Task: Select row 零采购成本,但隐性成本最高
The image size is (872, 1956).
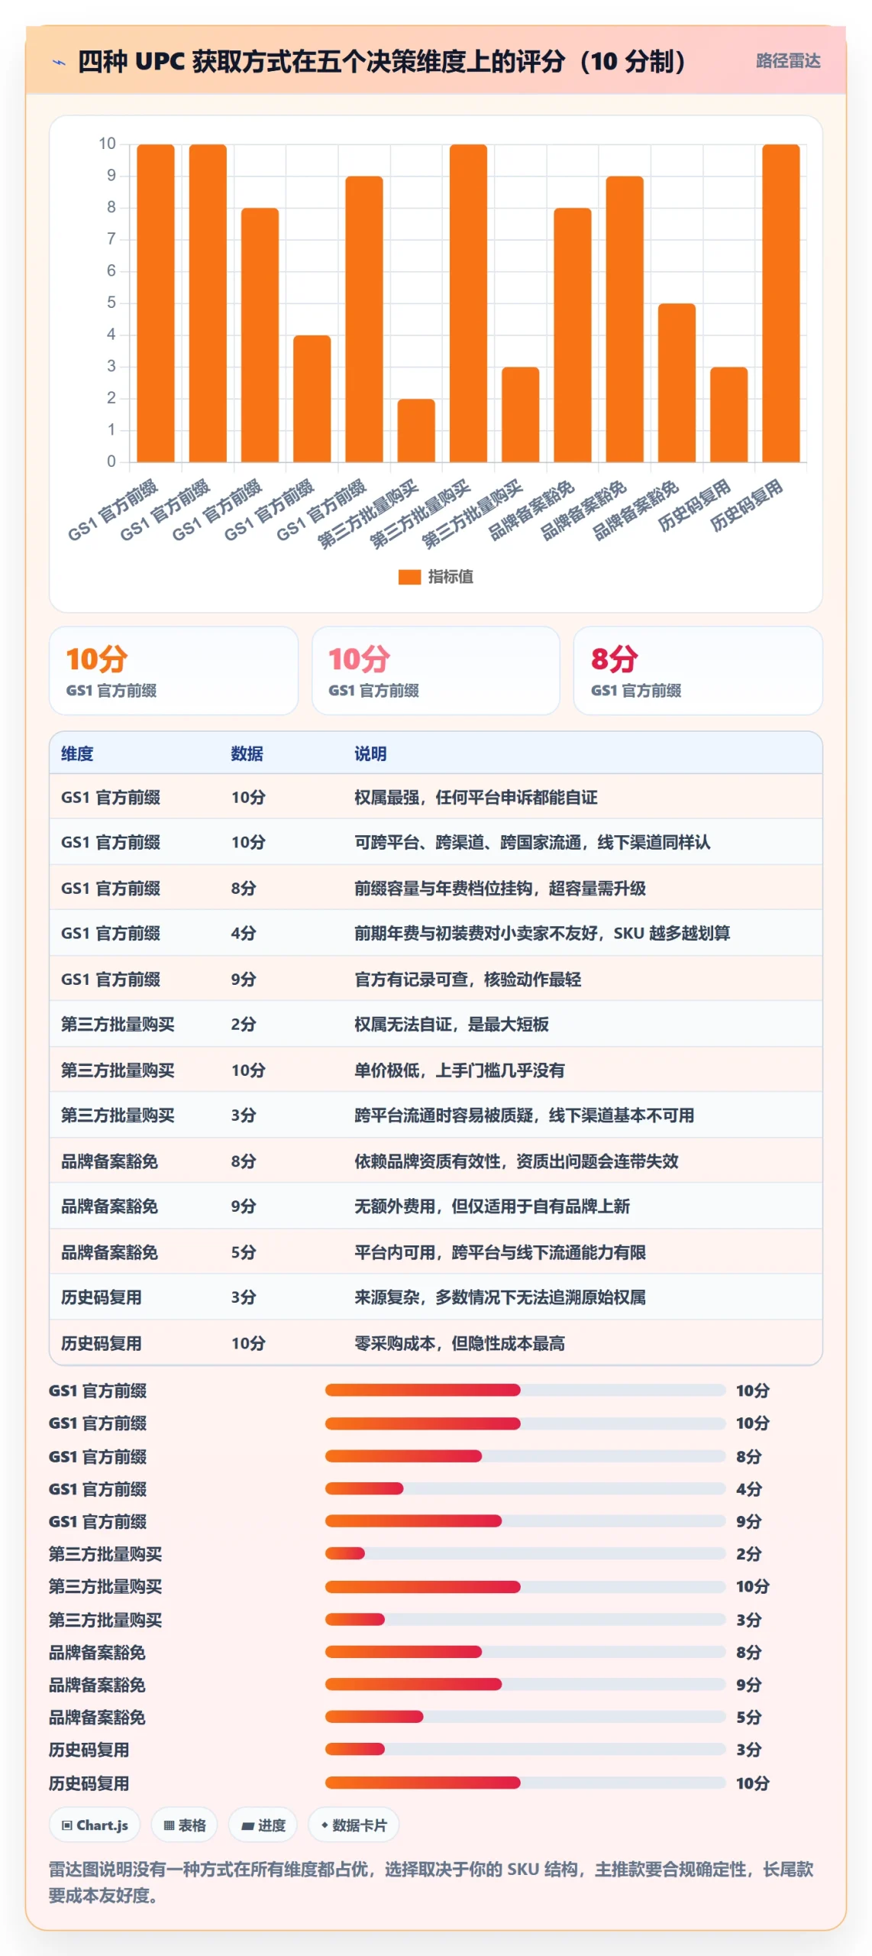Action: point(435,1342)
